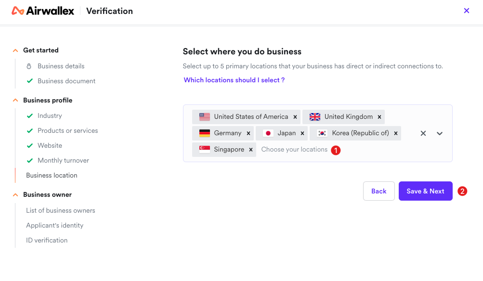Viewport: 483px width, 281px height.
Task: Clear all selected locations
Action: (423, 133)
